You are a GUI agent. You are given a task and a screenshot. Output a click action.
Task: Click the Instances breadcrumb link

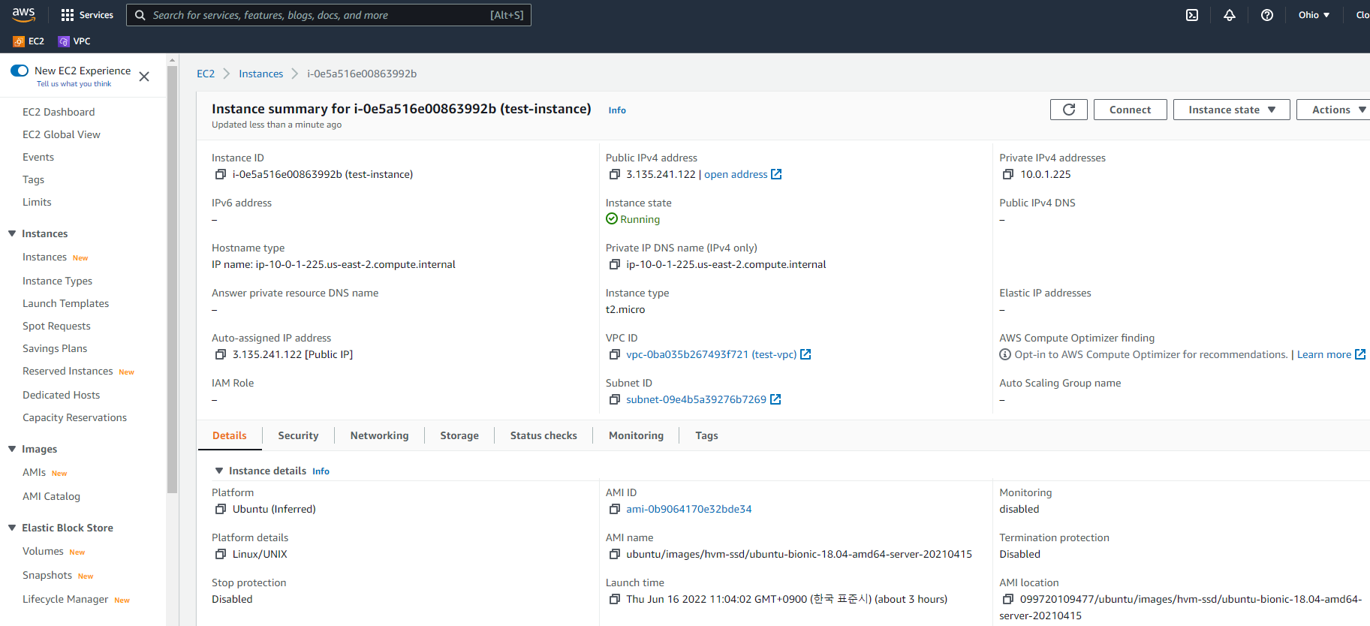(x=260, y=74)
